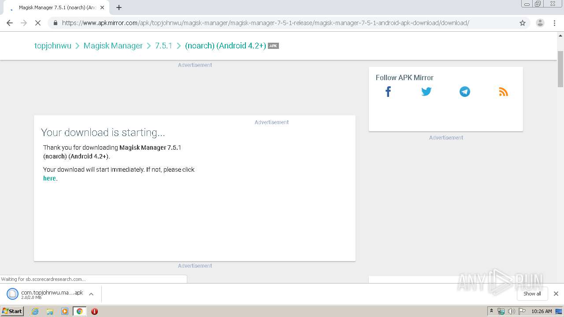The height and width of the screenshot is (317, 564).
Task: Show all downloads
Action: tap(532, 294)
